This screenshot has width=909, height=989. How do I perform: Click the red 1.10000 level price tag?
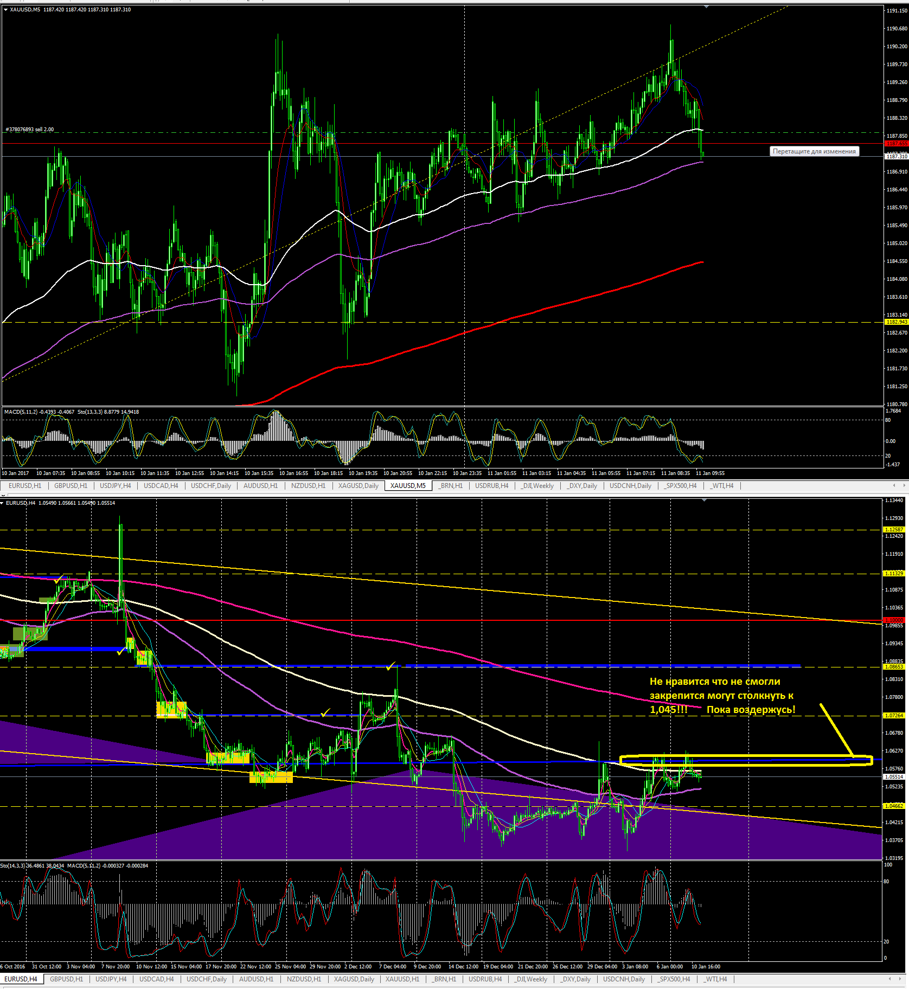click(894, 620)
